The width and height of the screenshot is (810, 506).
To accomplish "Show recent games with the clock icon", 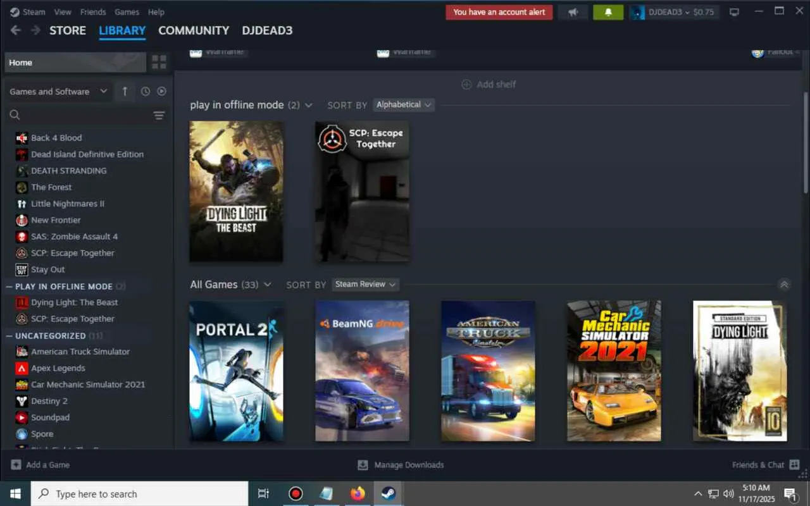I will click(146, 91).
